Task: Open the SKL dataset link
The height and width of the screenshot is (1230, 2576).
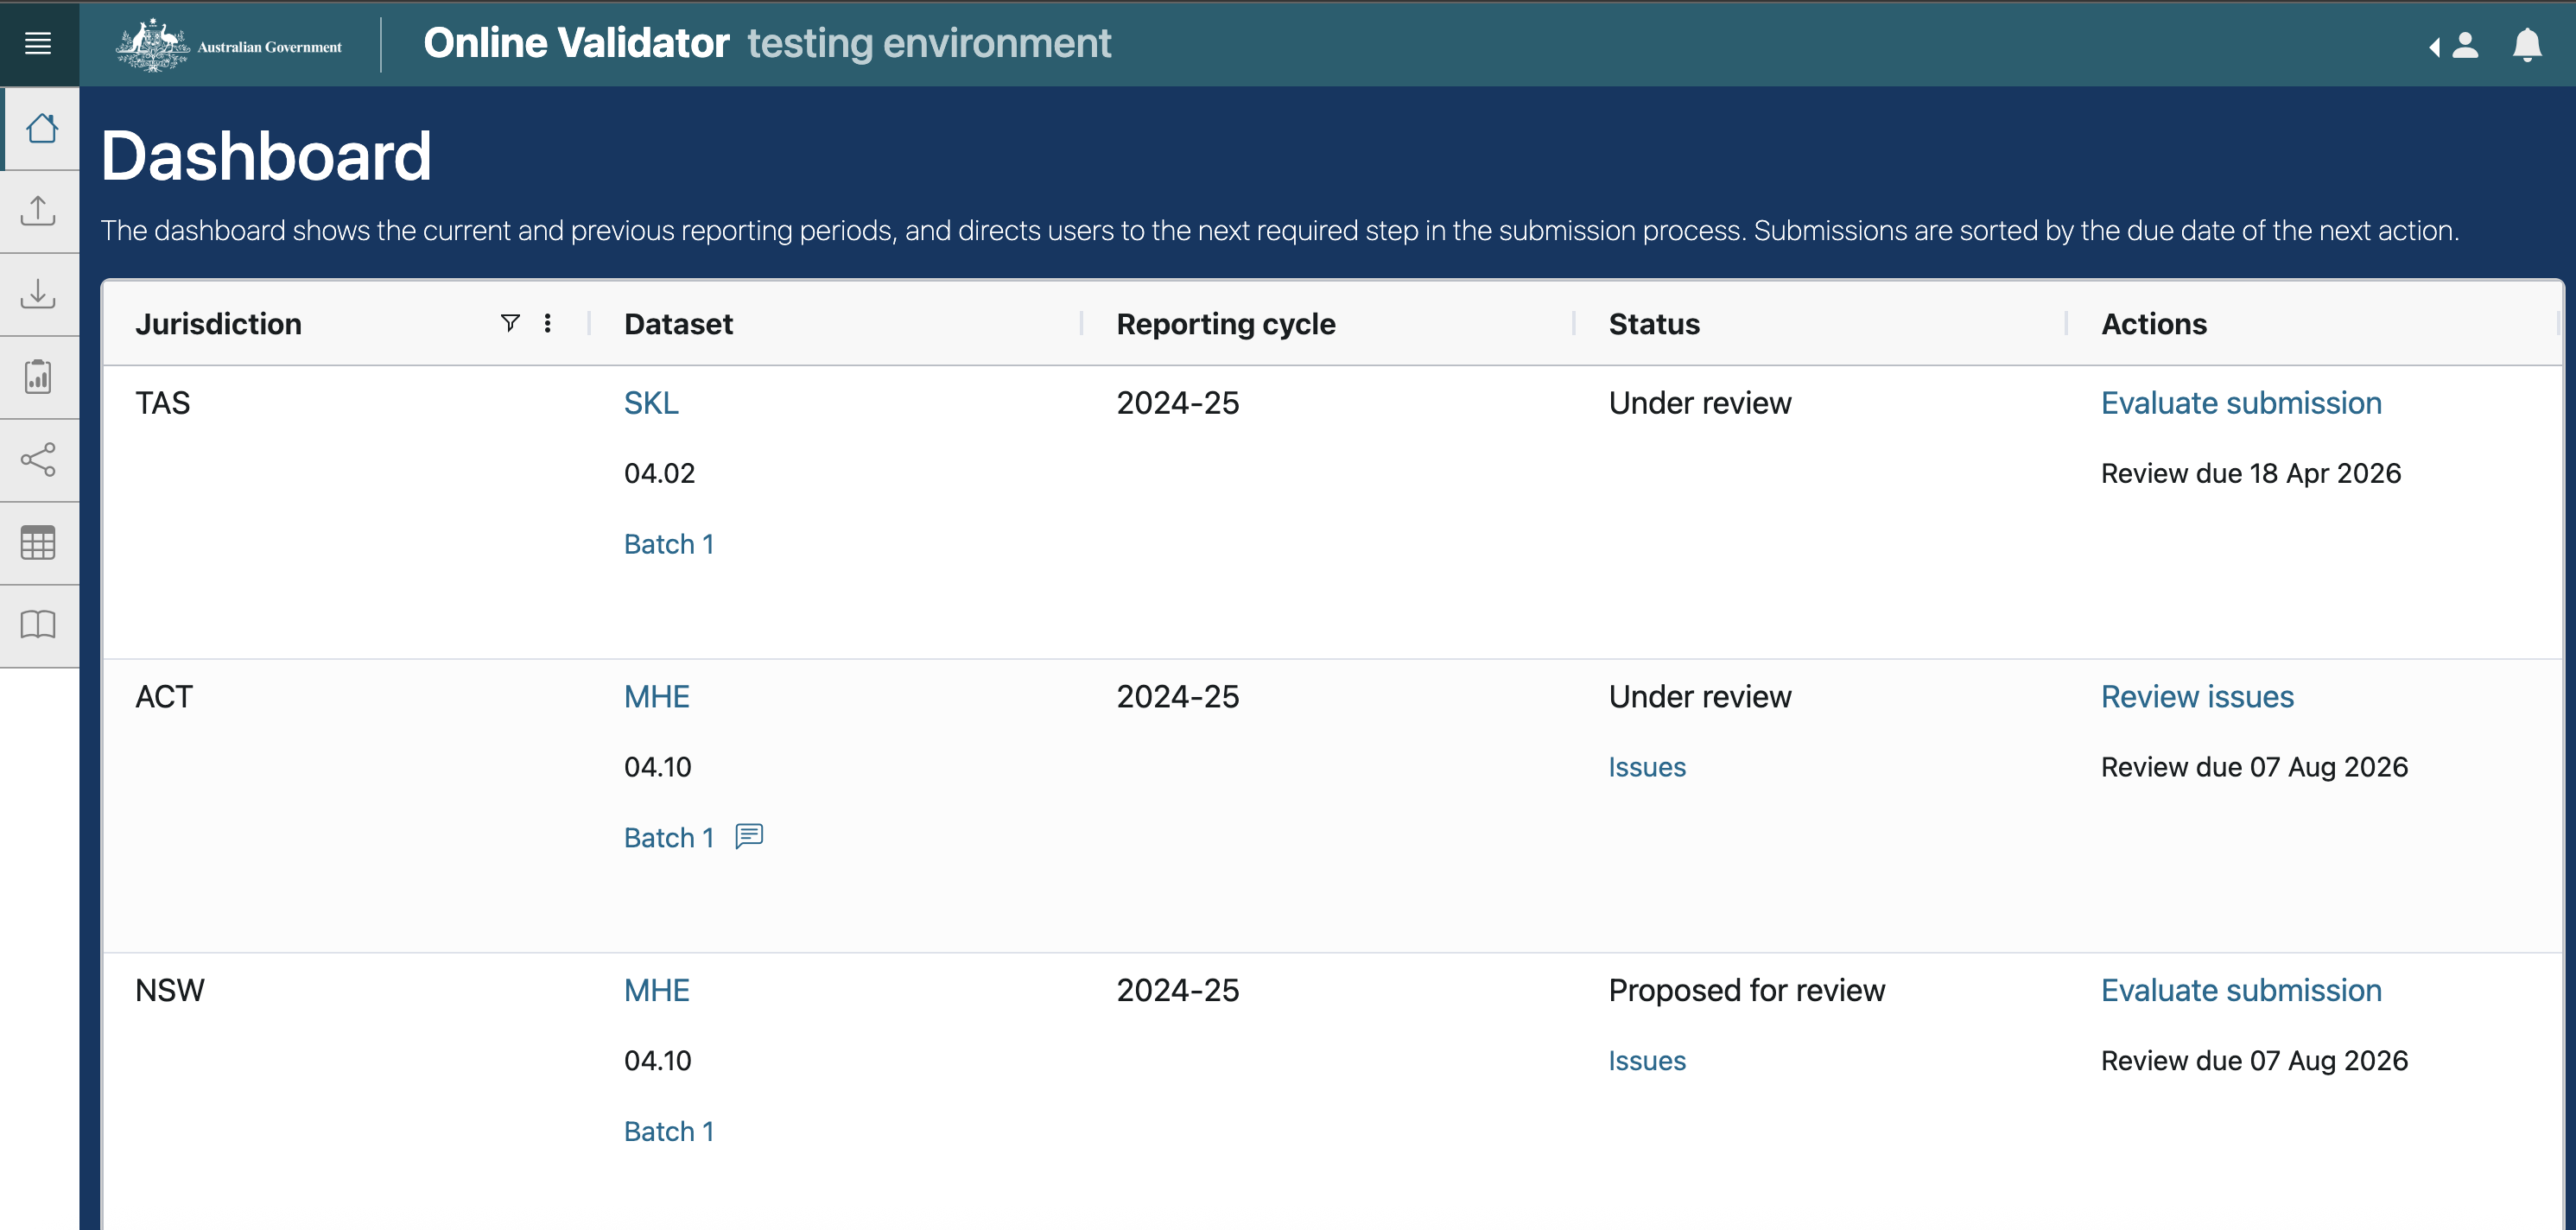Action: [x=651, y=403]
